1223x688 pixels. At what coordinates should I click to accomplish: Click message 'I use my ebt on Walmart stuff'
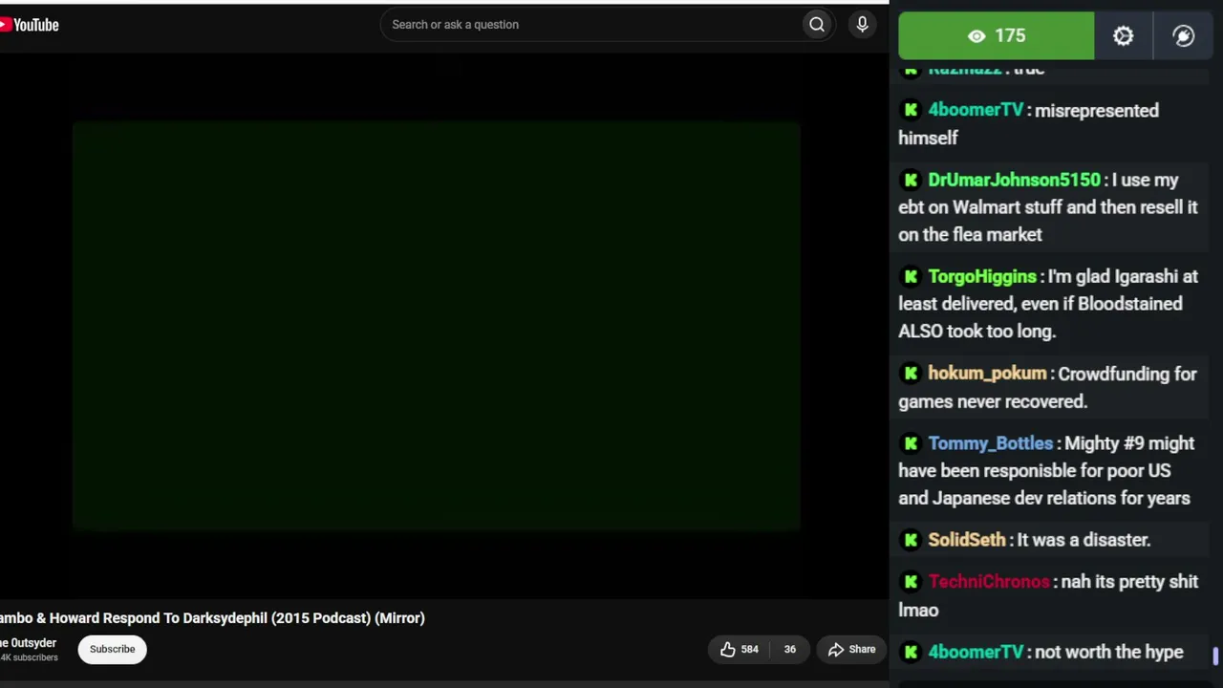click(x=1048, y=207)
